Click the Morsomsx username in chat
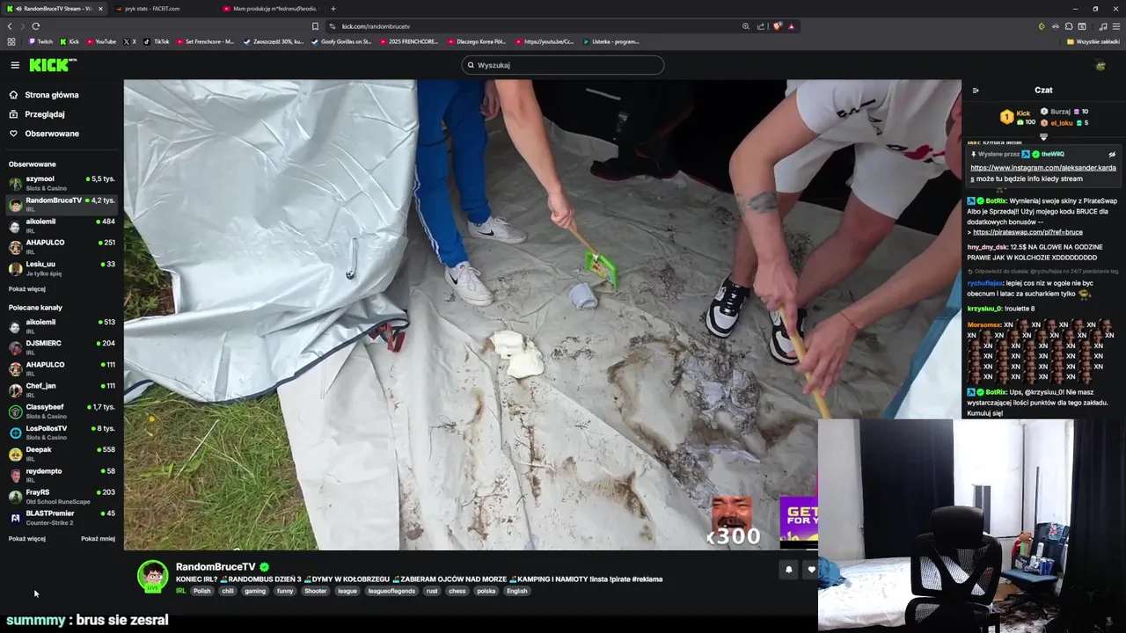The width and height of the screenshot is (1126, 633). 984,324
